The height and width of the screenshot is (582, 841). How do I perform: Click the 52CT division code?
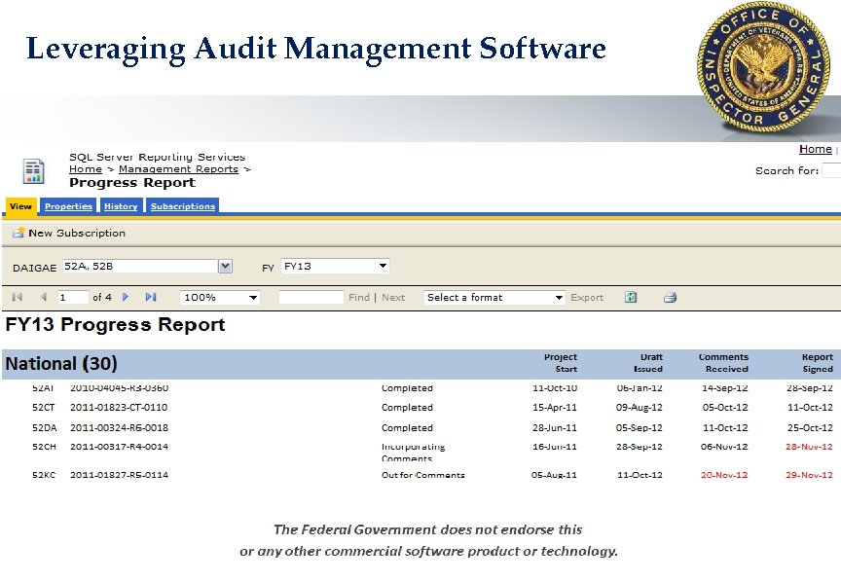coord(44,407)
